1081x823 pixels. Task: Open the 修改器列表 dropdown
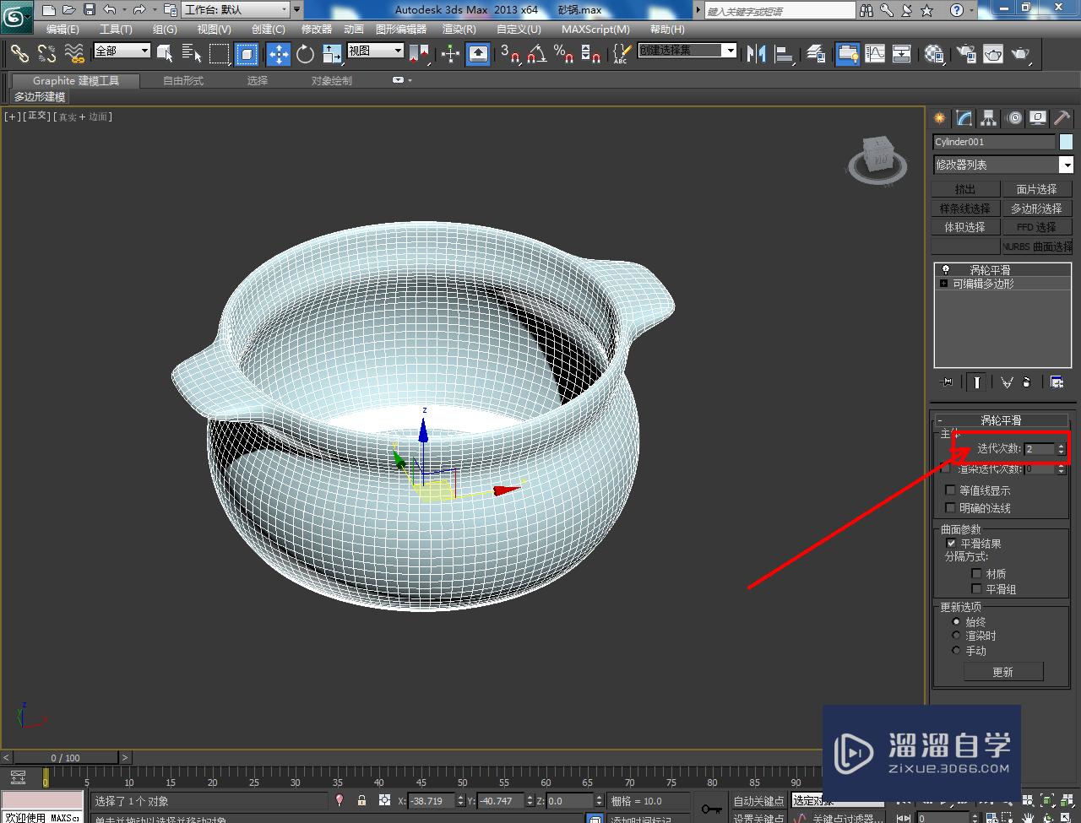1002,165
